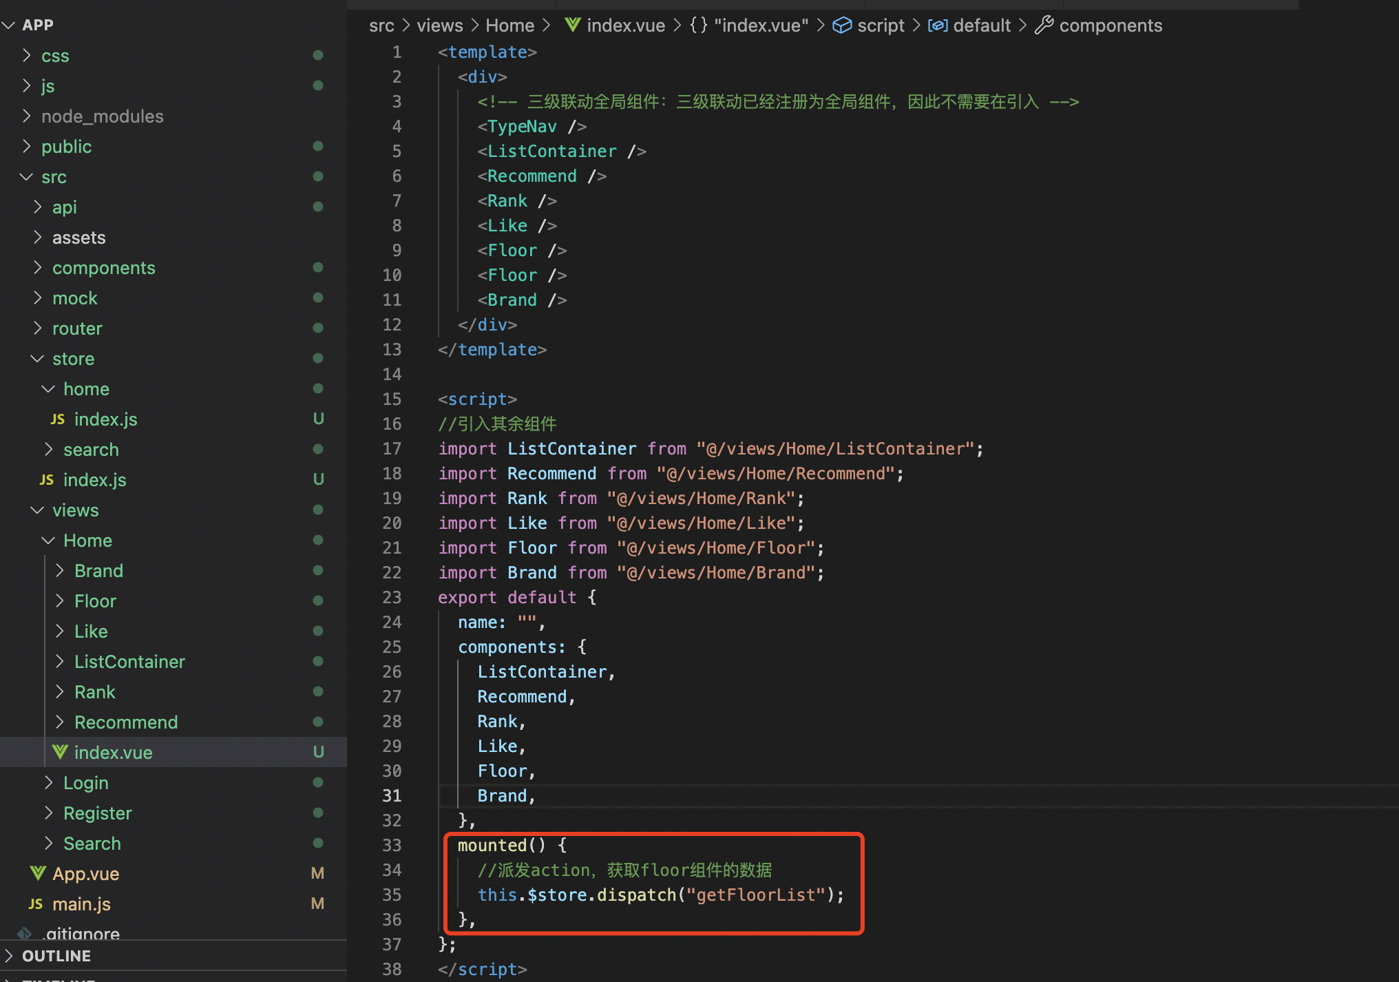Click the curly braces icon in breadcrumb
The image size is (1399, 982).
(698, 25)
